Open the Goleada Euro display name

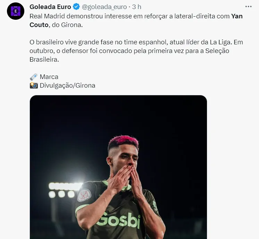[x=50, y=7]
